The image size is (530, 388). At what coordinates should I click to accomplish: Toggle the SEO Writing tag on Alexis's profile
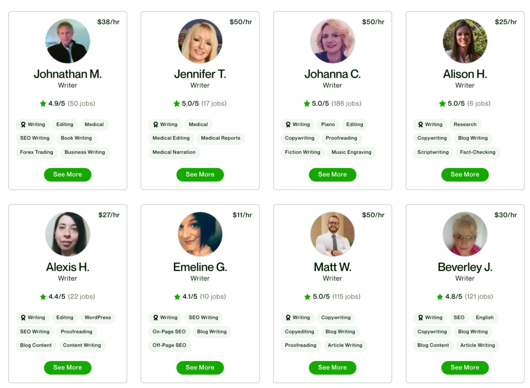click(x=35, y=332)
